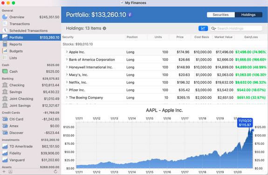This screenshot has height=175, width=268.
Task: Open Transactions in the sidebar
Action: coord(30,24)
